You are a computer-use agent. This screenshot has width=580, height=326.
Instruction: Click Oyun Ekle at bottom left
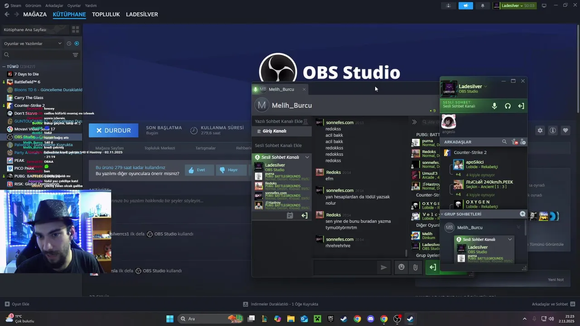17,304
